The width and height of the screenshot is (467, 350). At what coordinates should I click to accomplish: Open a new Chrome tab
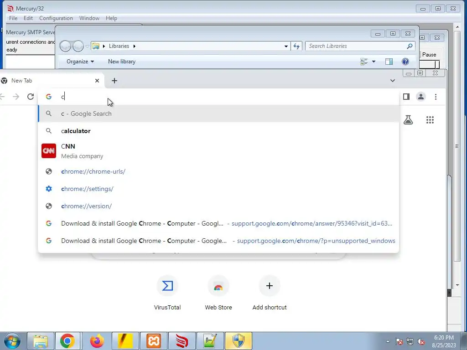(114, 81)
